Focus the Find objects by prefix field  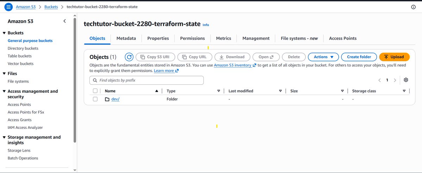pos(147,80)
